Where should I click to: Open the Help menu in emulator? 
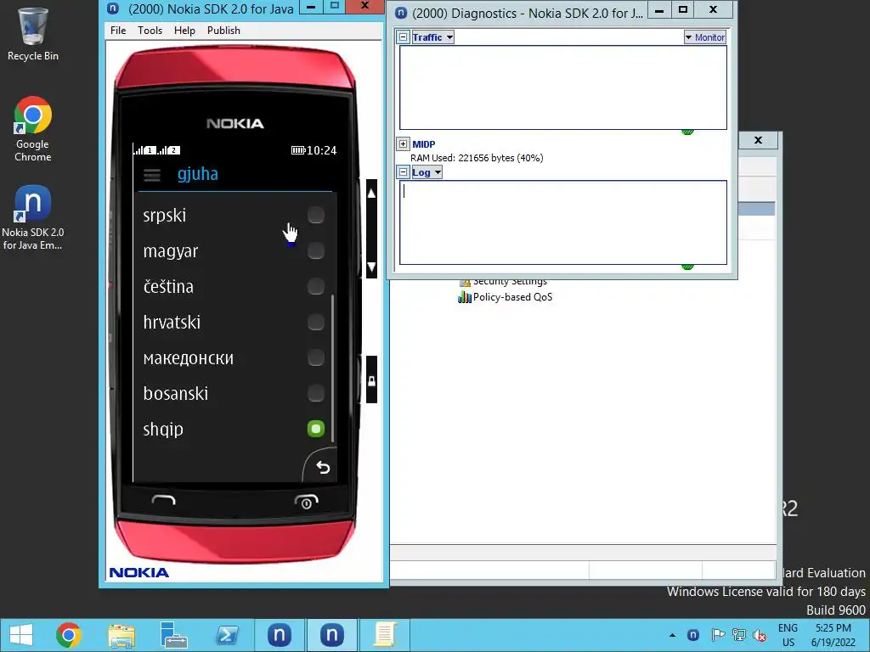(x=184, y=31)
